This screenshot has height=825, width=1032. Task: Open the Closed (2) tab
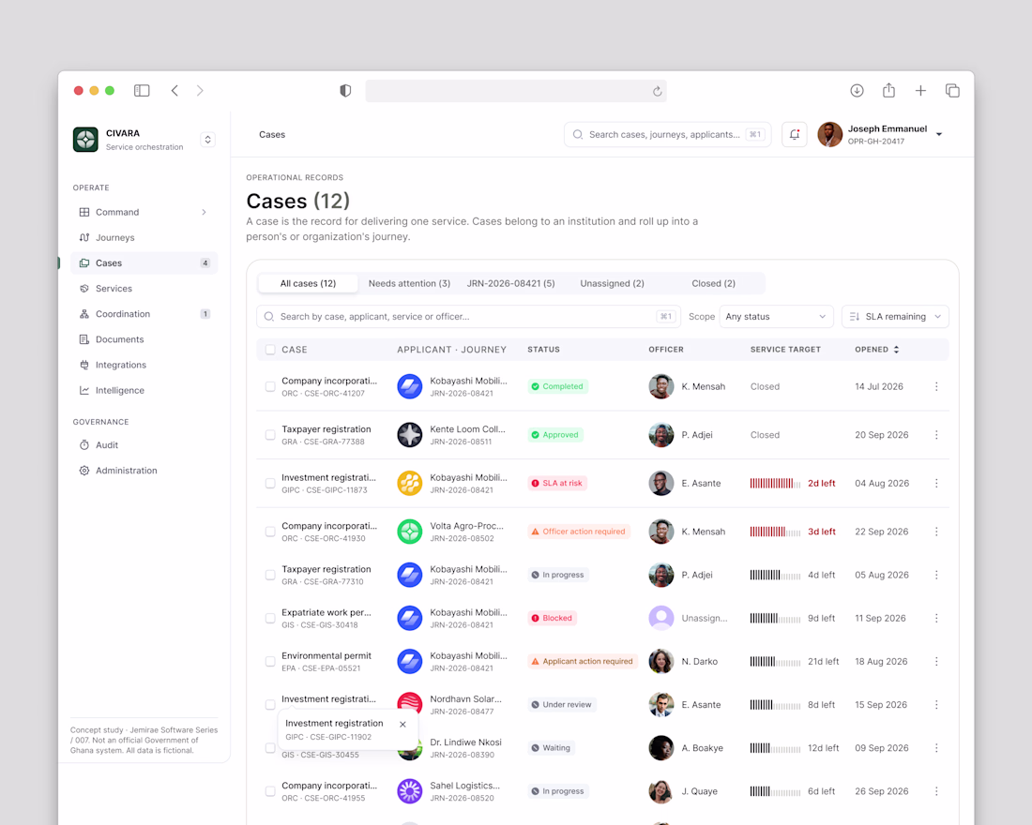click(x=713, y=283)
